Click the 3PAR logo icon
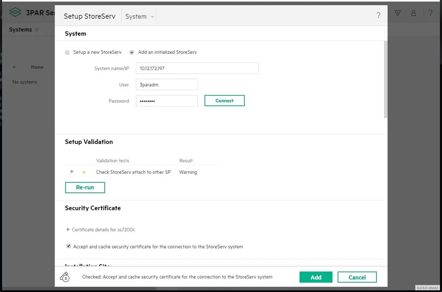This screenshot has height=292, width=442. pos(15,12)
